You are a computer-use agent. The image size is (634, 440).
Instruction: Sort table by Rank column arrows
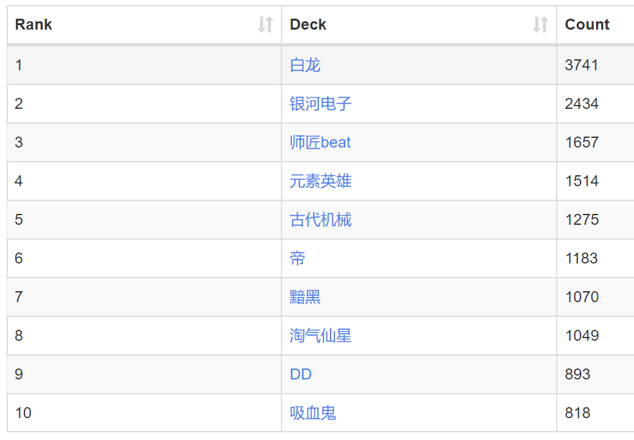265,24
